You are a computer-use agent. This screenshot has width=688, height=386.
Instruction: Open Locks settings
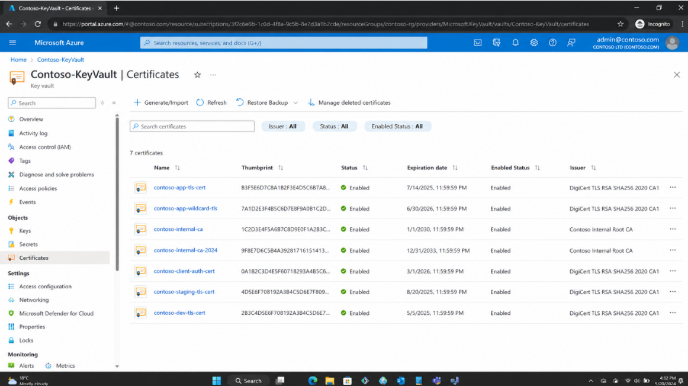26,340
